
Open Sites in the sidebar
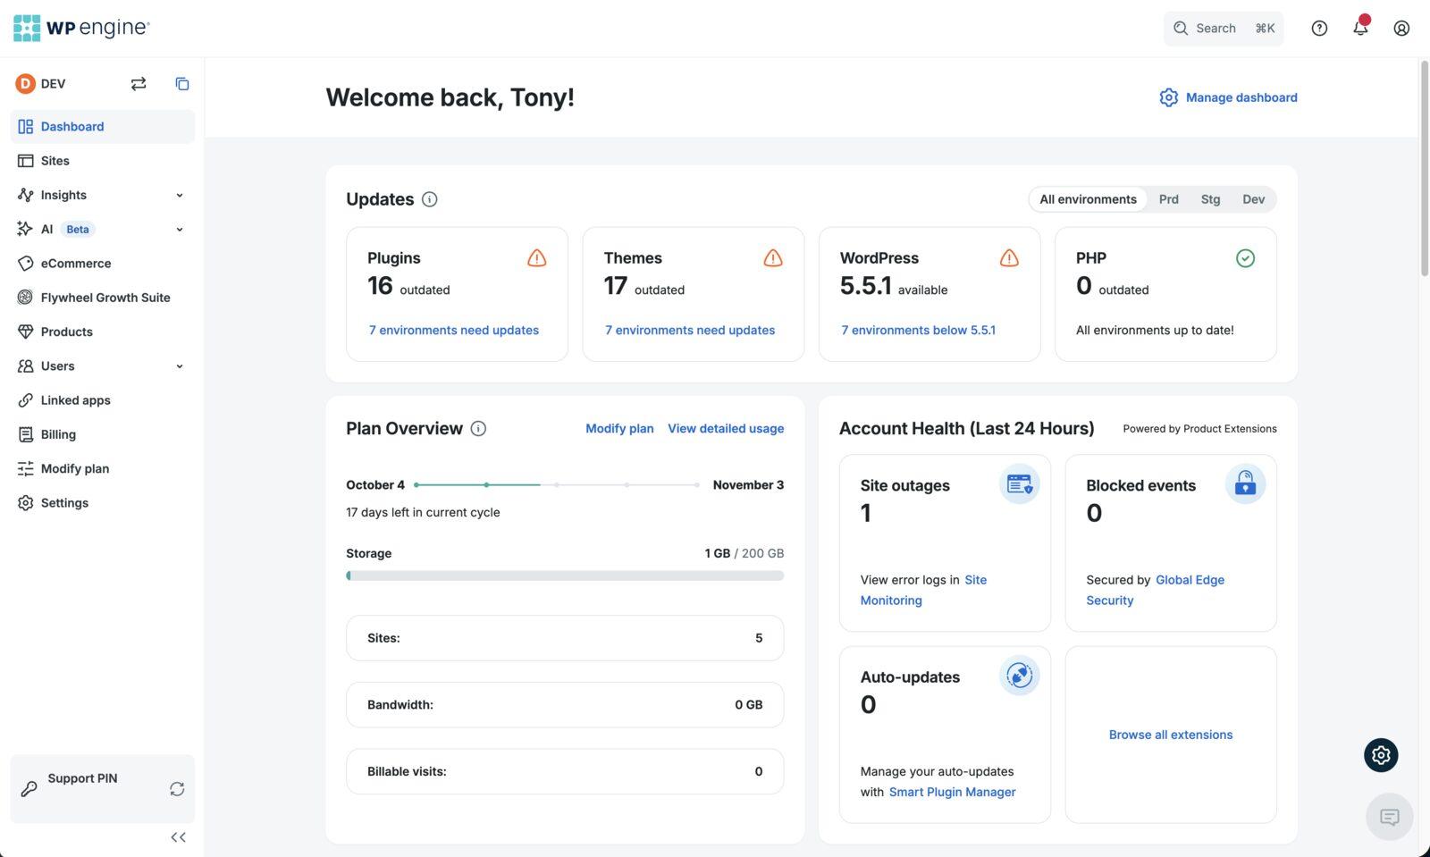[x=102, y=161]
